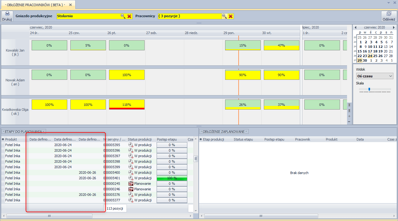This screenshot has width=398, height=221.
Task: Refresh the view with the Odśwież button
Action: (389, 16)
